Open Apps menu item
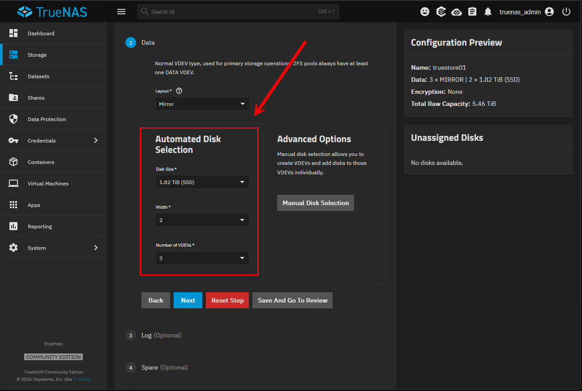This screenshot has height=391, width=582. (54, 205)
